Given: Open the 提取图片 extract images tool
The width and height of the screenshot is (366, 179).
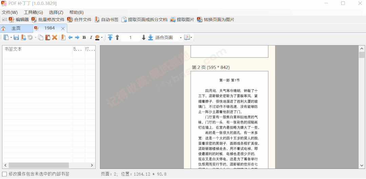Looking at the screenshot, I should coord(182,20).
